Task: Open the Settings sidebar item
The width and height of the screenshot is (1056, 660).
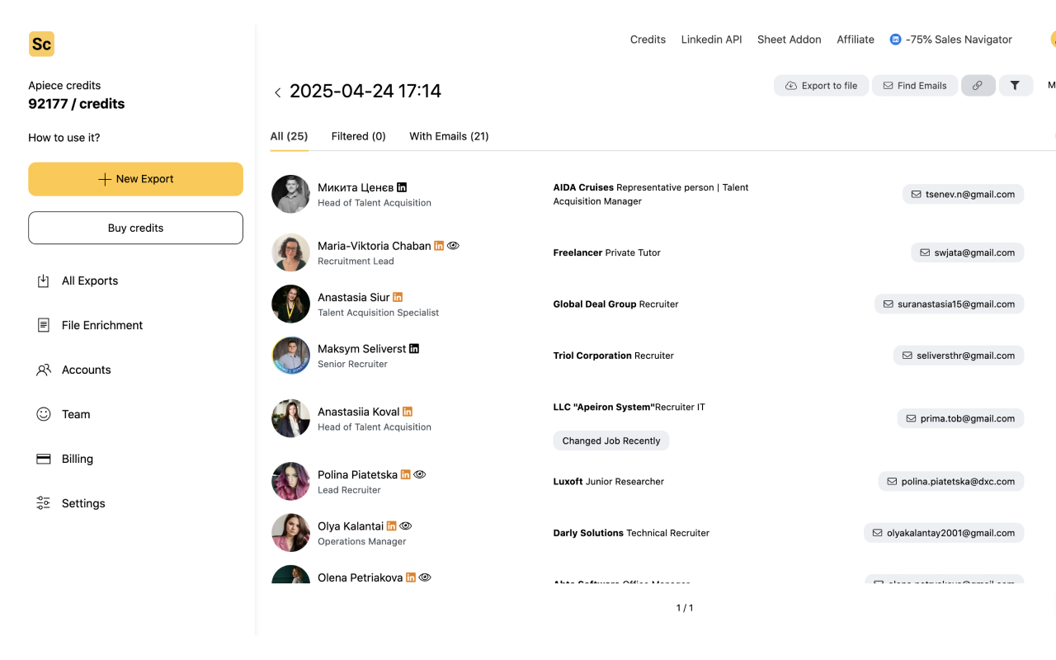Action: click(x=71, y=503)
